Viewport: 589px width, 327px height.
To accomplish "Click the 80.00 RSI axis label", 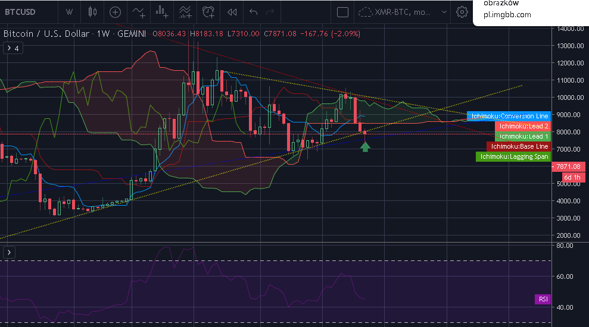I will (565, 246).
